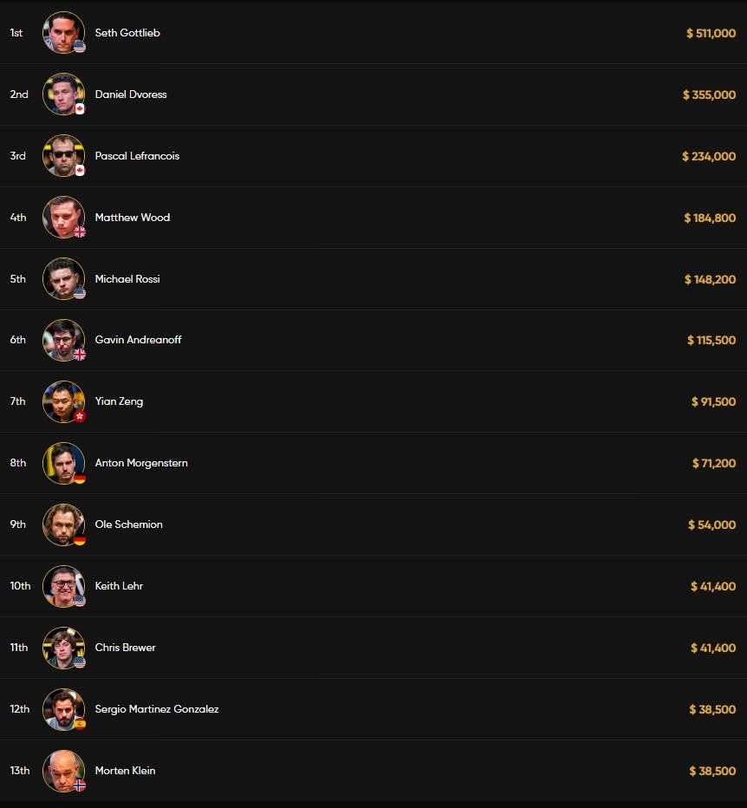Open the Chris Brewer player name link
The width and height of the screenshot is (747, 808).
(x=126, y=648)
